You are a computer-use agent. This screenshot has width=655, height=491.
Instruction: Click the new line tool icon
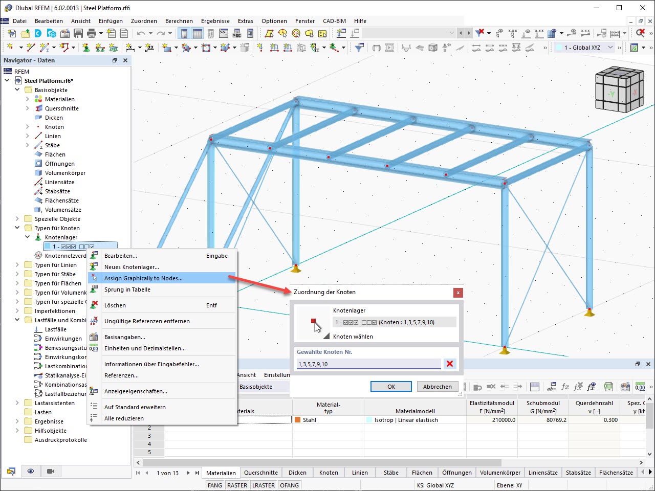pyautogui.click(x=31, y=48)
